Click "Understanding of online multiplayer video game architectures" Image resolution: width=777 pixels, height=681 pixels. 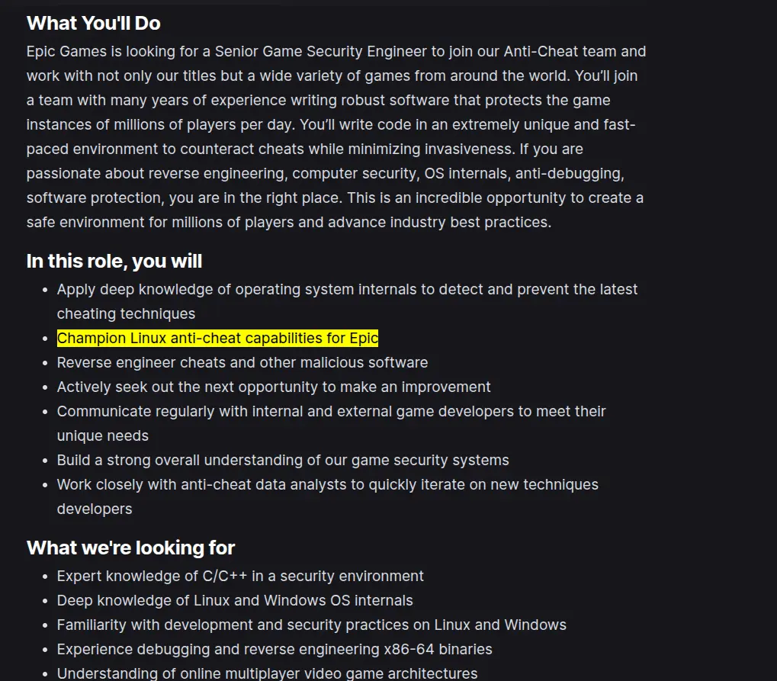click(267, 673)
